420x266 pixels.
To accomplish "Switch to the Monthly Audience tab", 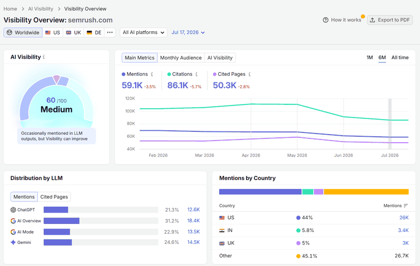I will coord(181,58).
